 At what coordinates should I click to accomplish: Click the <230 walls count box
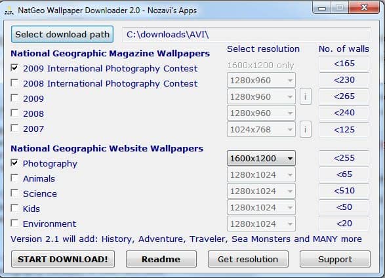344,80
